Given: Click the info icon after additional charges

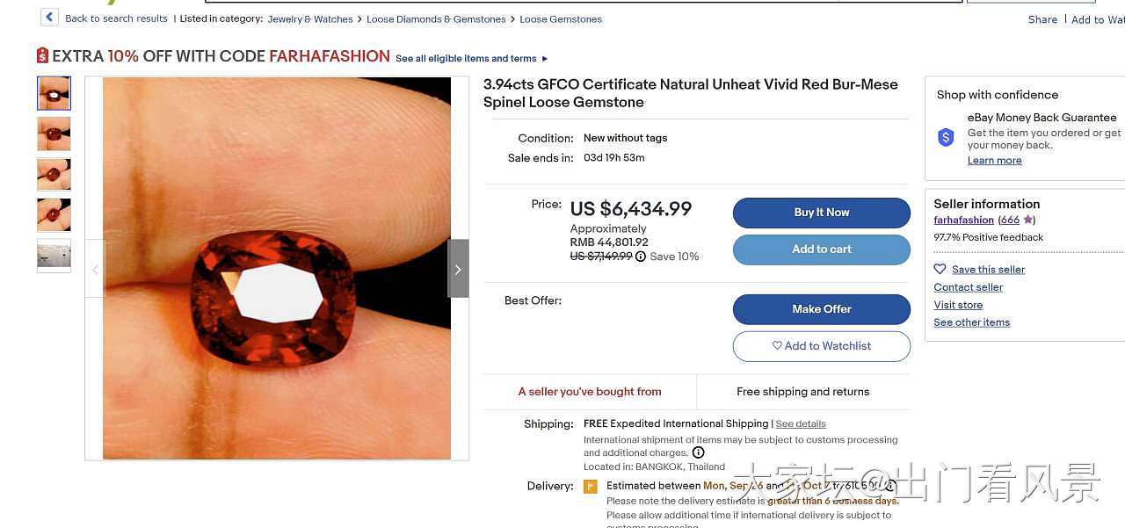Looking at the screenshot, I should pyautogui.click(x=699, y=452).
